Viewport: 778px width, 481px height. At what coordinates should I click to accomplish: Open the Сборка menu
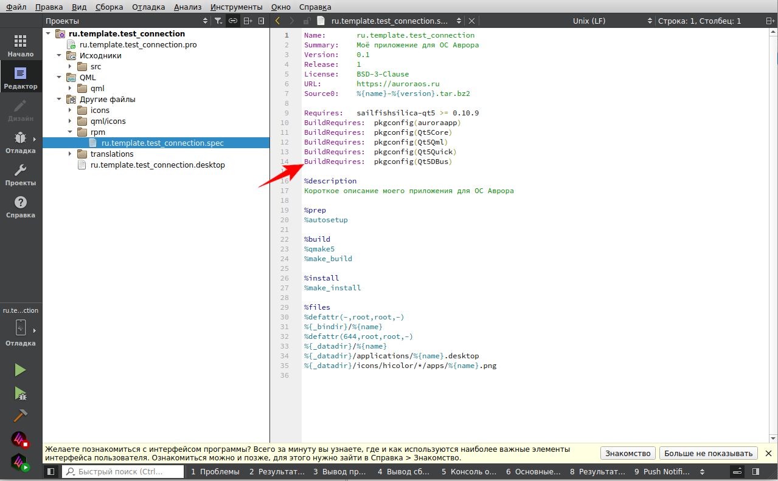(109, 7)
